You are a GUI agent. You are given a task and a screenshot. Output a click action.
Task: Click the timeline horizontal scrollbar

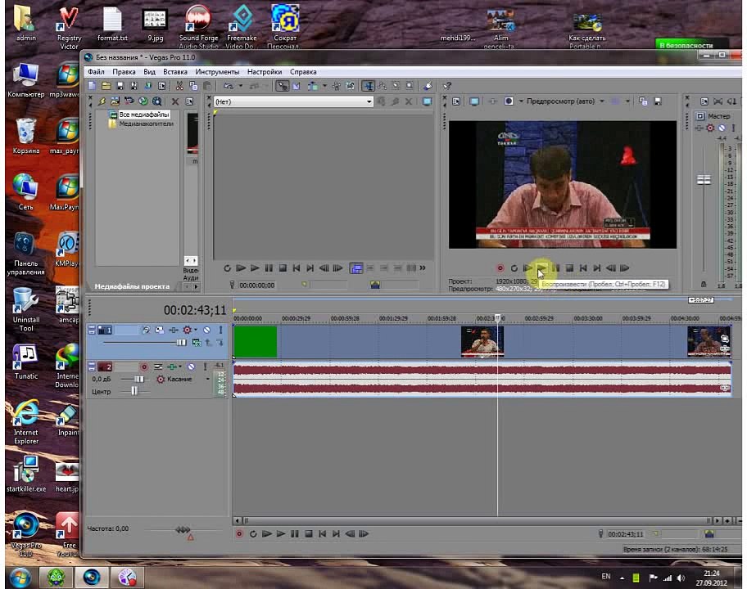477,521
